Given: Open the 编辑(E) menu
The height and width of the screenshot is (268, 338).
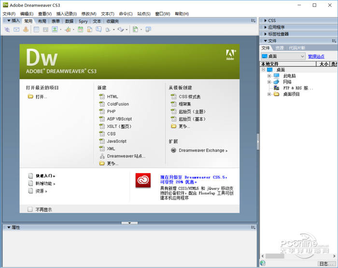Looking at the screenshot, I should (27, 14).
